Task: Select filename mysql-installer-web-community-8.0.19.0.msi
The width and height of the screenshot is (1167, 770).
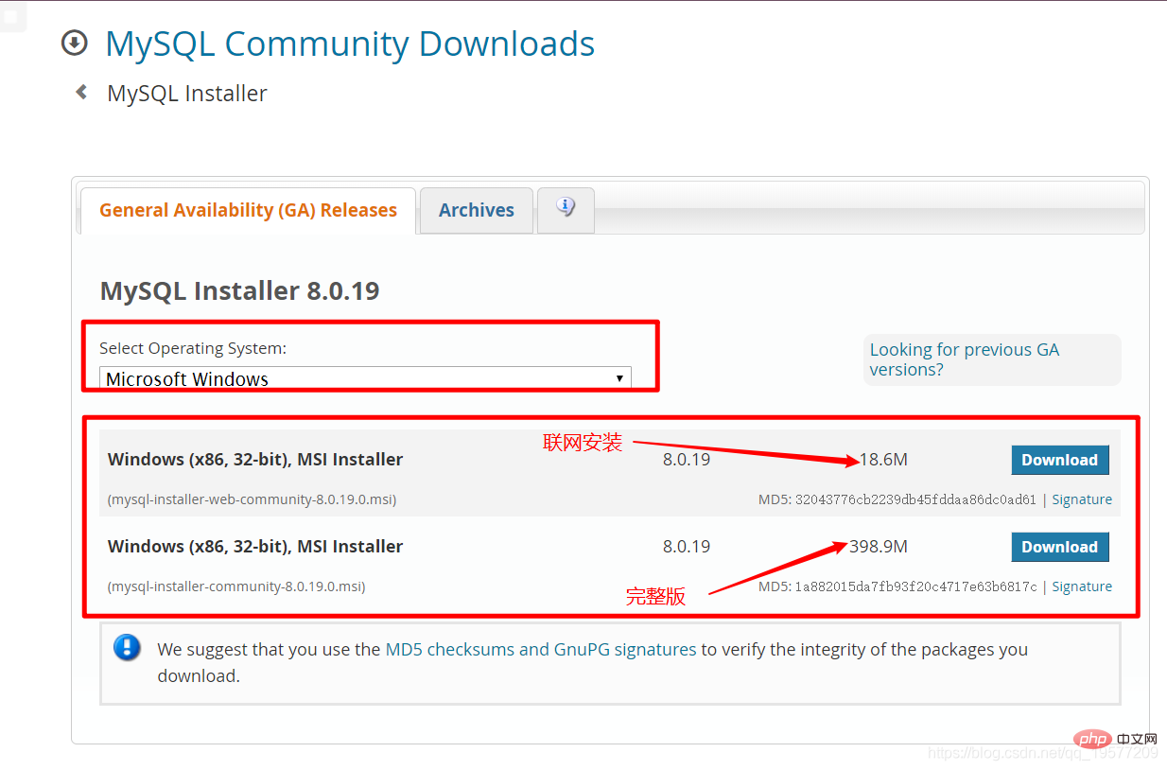Action: 253,499
